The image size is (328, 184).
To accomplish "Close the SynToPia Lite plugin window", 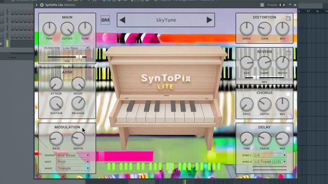I will 295,5.
